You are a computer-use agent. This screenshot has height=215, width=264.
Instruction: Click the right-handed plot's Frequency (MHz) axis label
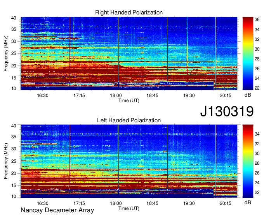[6, 53]
